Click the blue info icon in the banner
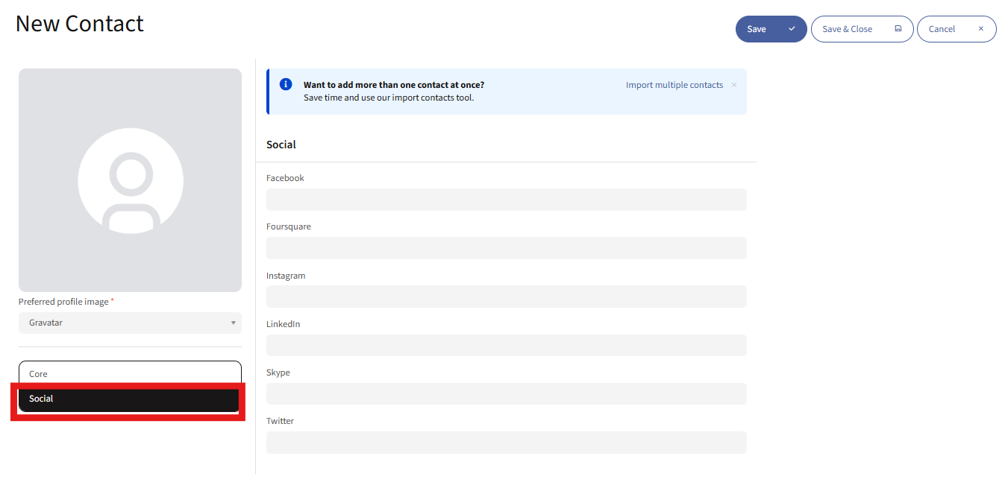1005x491 pixels. [286, 84]
